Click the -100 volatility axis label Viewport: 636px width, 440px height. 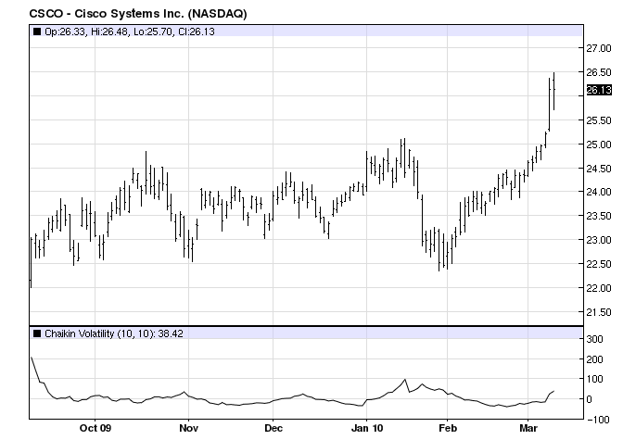(598, 420)
